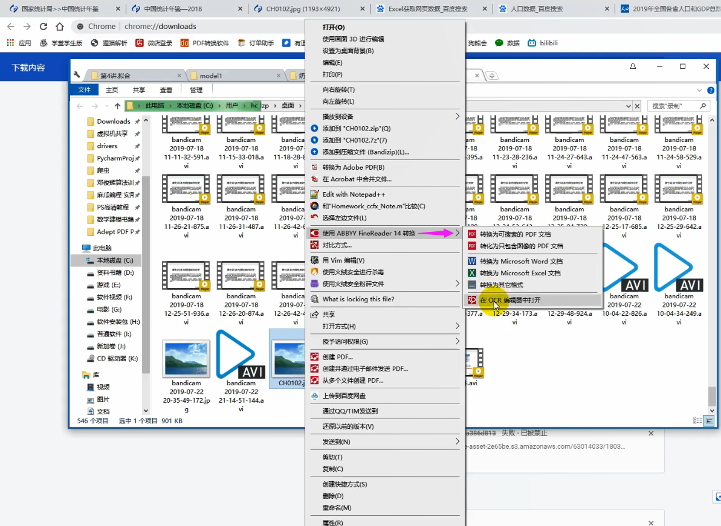
Task: Choose 复制(C) entry
Action: click(332, 469)
